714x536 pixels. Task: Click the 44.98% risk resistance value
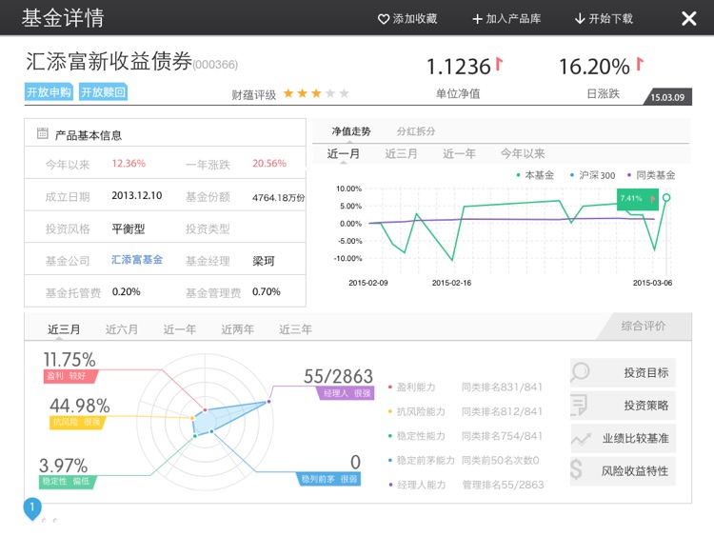click(x=80, y=406)
